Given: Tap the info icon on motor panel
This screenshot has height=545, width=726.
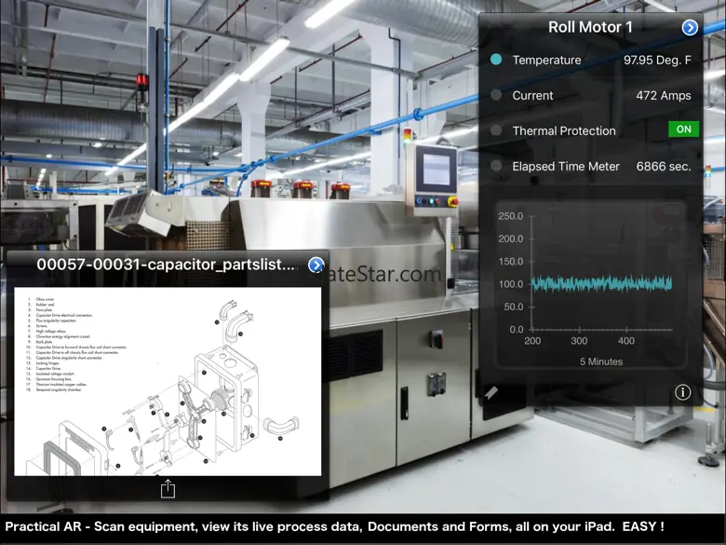Looking at the screenshot, I should tap(682, 392).
